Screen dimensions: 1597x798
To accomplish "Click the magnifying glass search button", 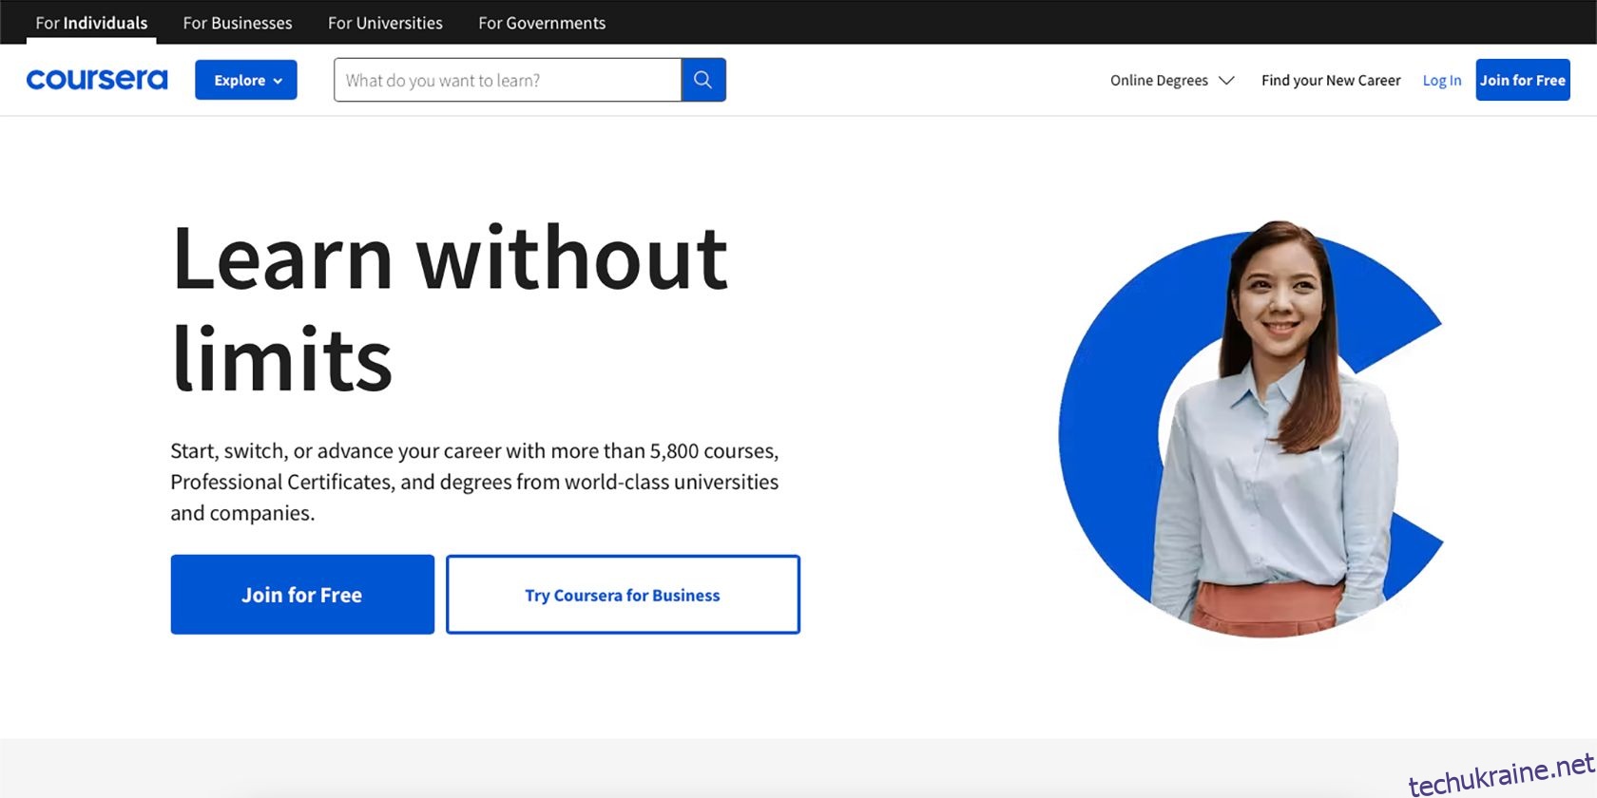I will pyautogui.click(x=703, y=80).
